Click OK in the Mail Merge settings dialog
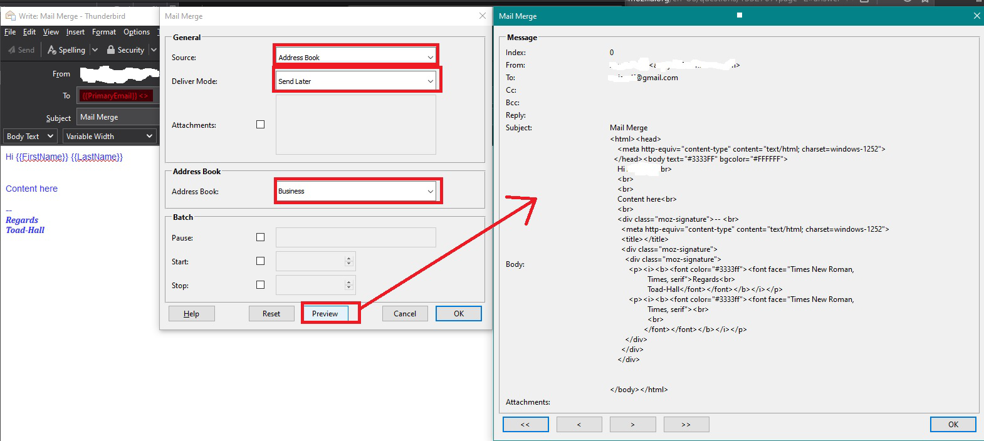The width and height of the screenshot is (984, 441). point(459,314)
